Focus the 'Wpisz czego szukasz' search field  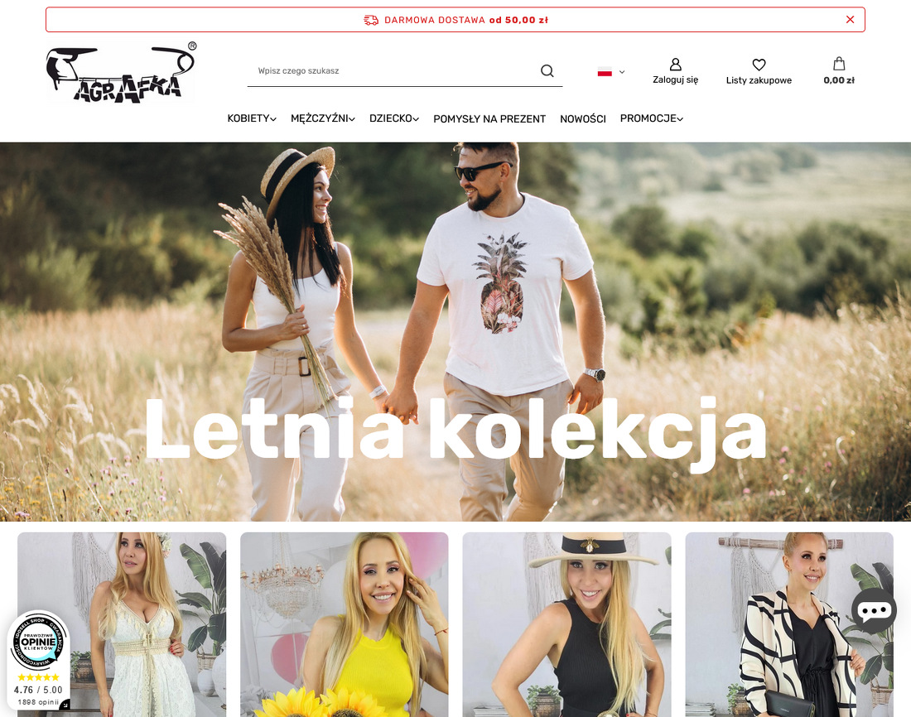(x=395, y=71)
